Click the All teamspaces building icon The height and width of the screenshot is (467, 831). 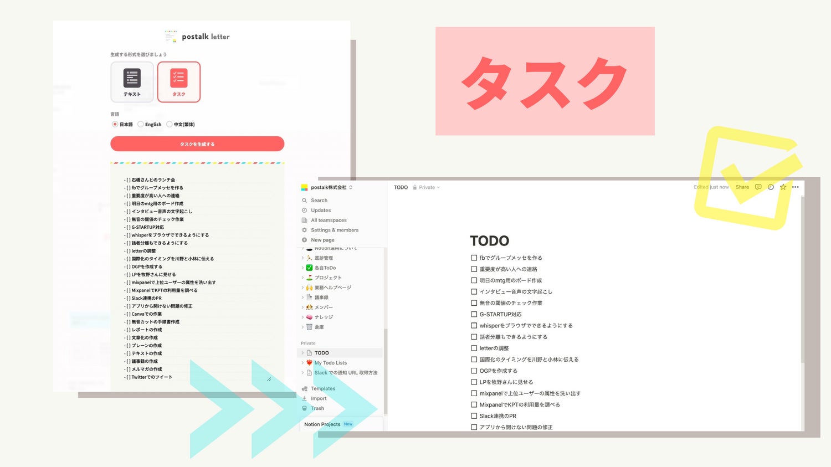click(304, 220)
